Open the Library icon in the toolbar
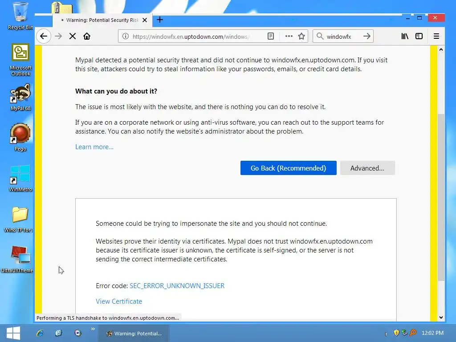 [405, 37]
